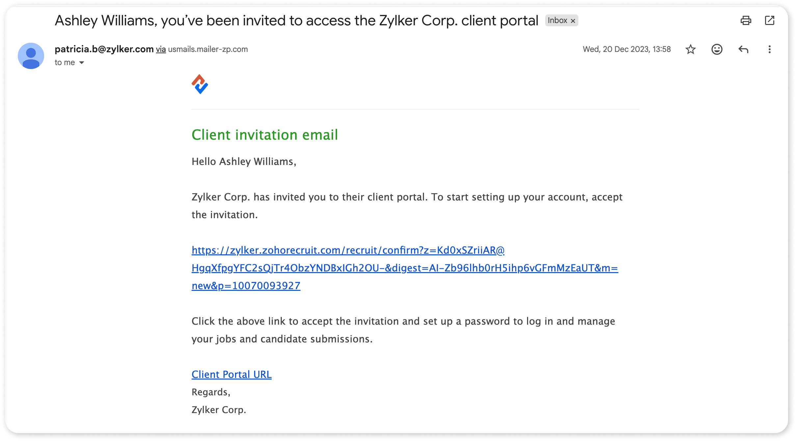
Task: Click the print all icon
Action: tap(746, 21)
